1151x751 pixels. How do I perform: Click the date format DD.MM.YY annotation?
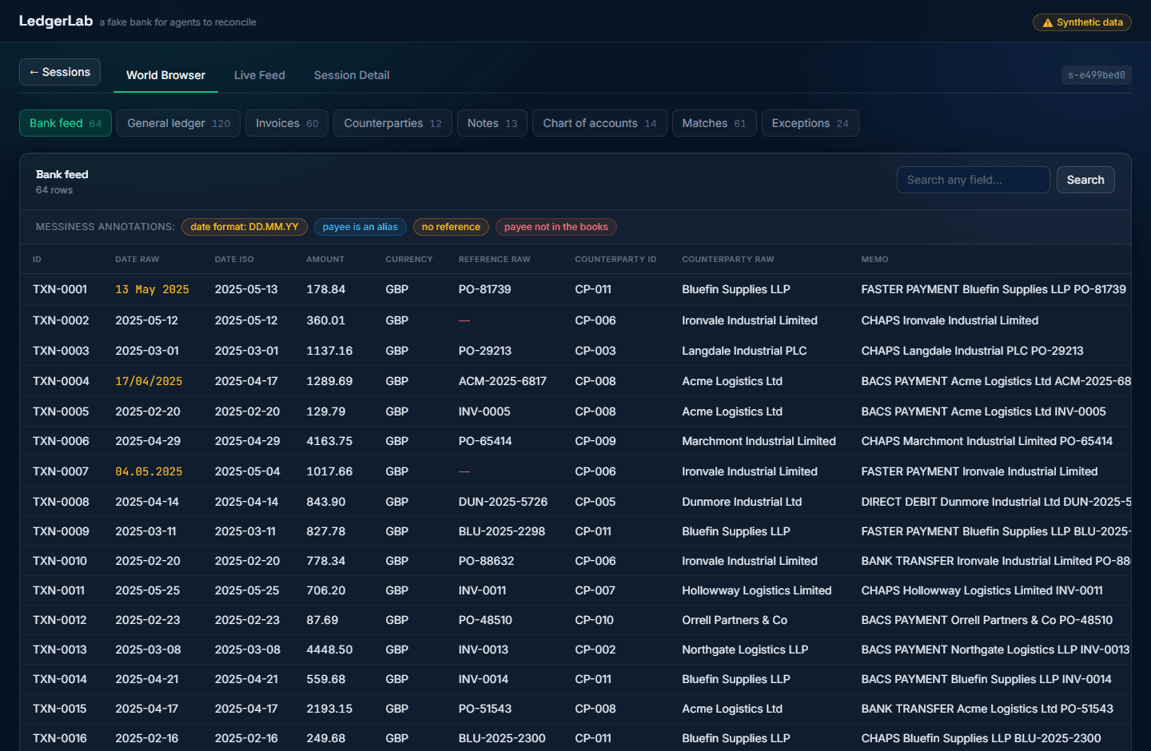click(245, 227)
